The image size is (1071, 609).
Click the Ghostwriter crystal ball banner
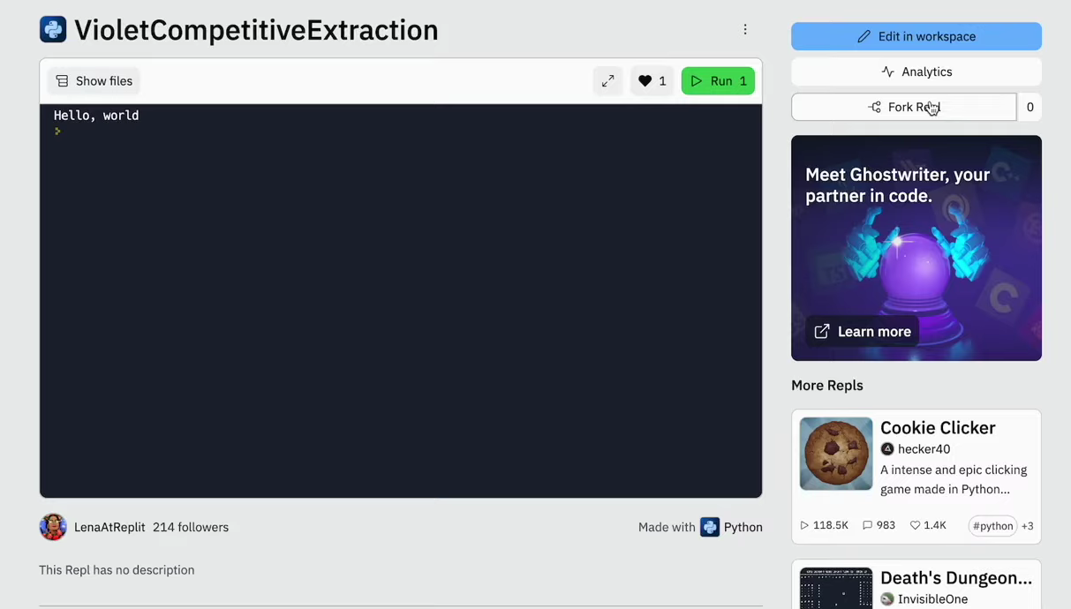tap(916, 248)
